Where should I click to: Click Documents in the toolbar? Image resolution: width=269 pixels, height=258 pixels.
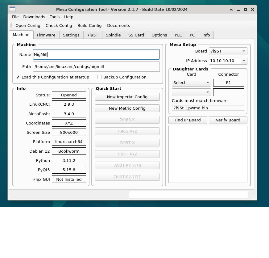coord(118,25)
